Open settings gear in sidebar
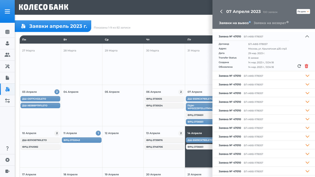The image size is (315, 177). pos(7,160)
